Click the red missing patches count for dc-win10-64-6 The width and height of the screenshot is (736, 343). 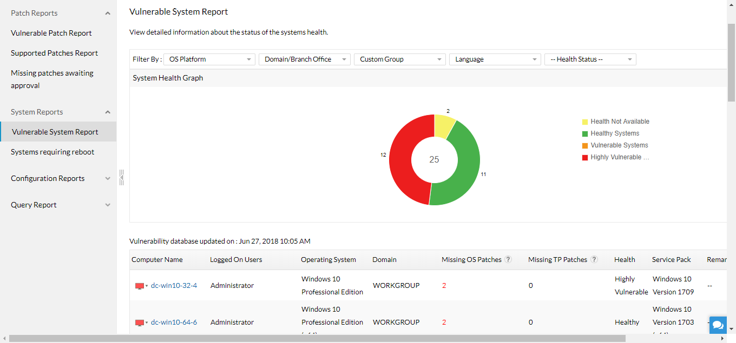444,322
